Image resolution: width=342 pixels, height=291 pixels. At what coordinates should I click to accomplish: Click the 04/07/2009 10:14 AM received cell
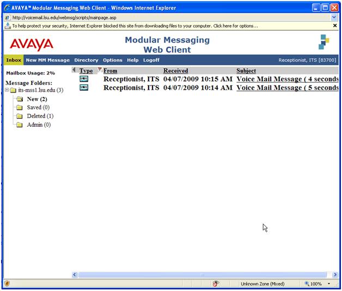click(x=198, y=88)
